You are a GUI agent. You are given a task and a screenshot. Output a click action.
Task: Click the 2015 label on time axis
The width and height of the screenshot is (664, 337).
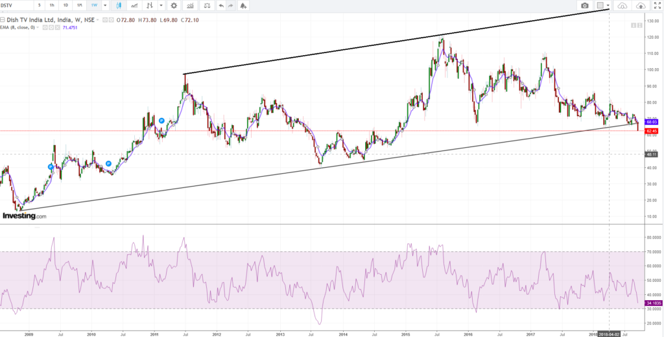point(405,334)
